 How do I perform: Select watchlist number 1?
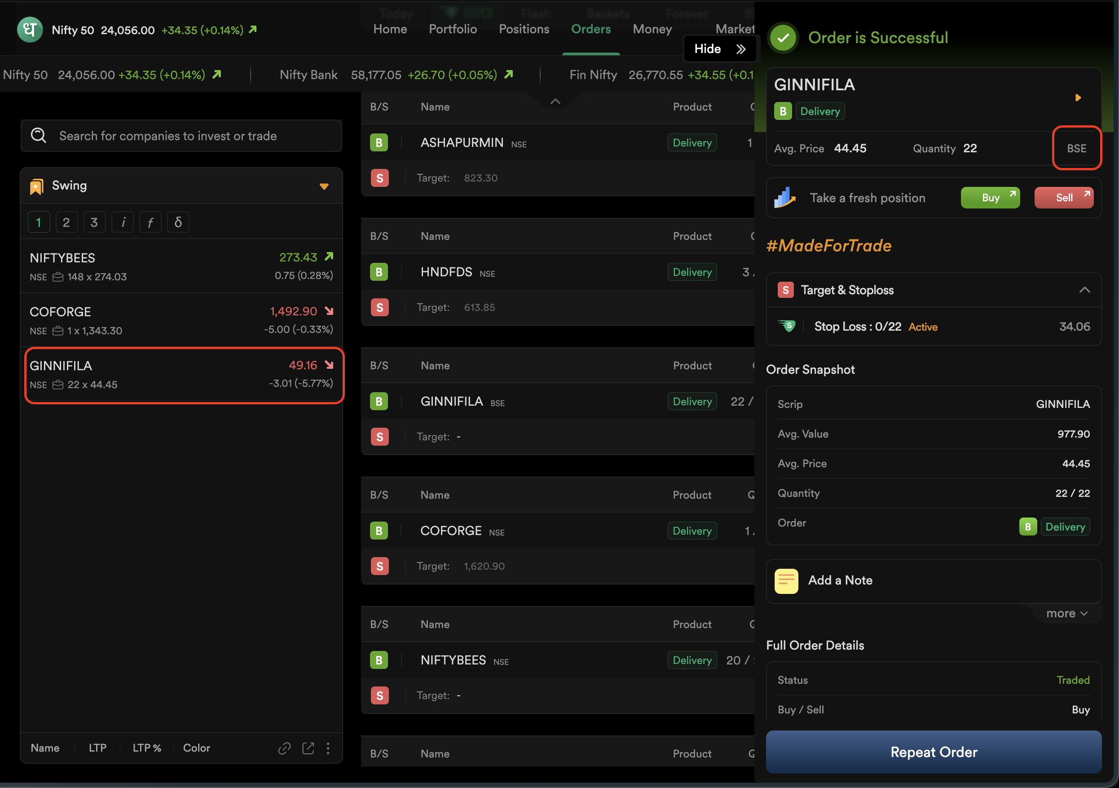tap(39, 222)
